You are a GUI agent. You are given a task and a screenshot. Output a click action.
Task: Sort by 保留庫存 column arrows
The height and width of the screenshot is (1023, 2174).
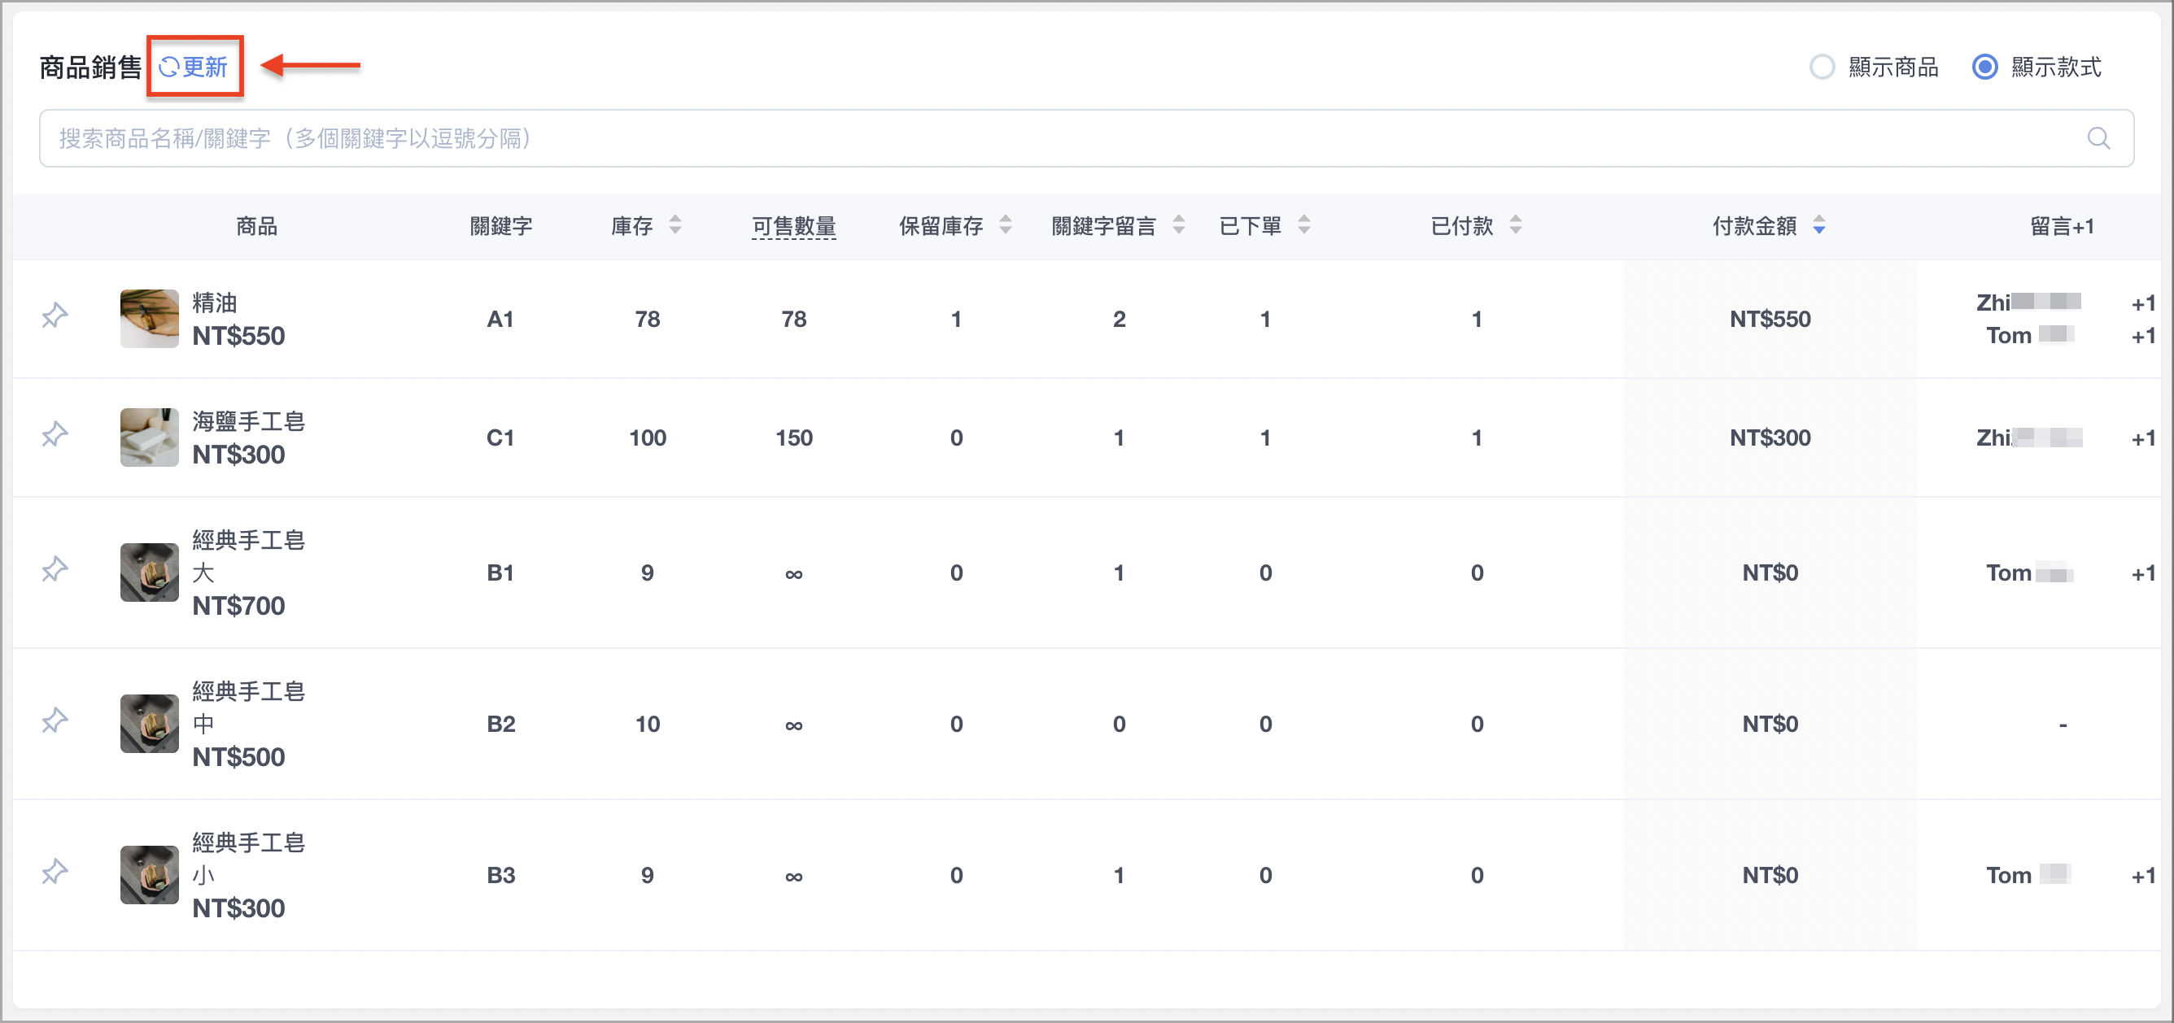(x=1005, y=225)
